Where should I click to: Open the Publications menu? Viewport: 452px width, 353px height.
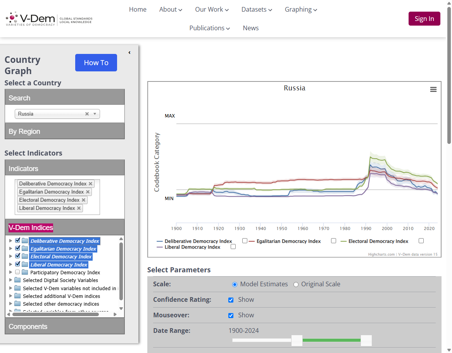tap(210, 28)
